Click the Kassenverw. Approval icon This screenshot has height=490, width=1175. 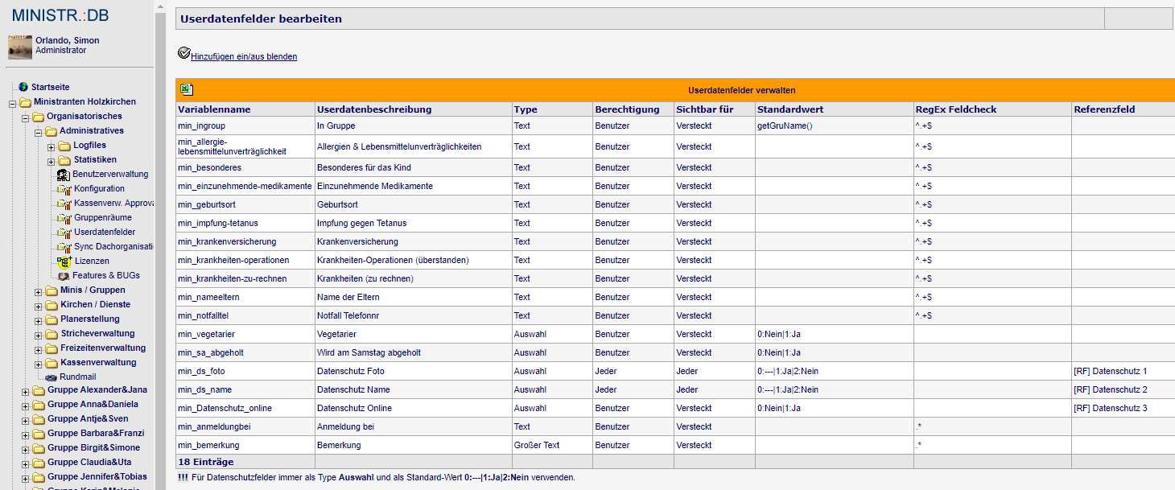tap(65, 204)
